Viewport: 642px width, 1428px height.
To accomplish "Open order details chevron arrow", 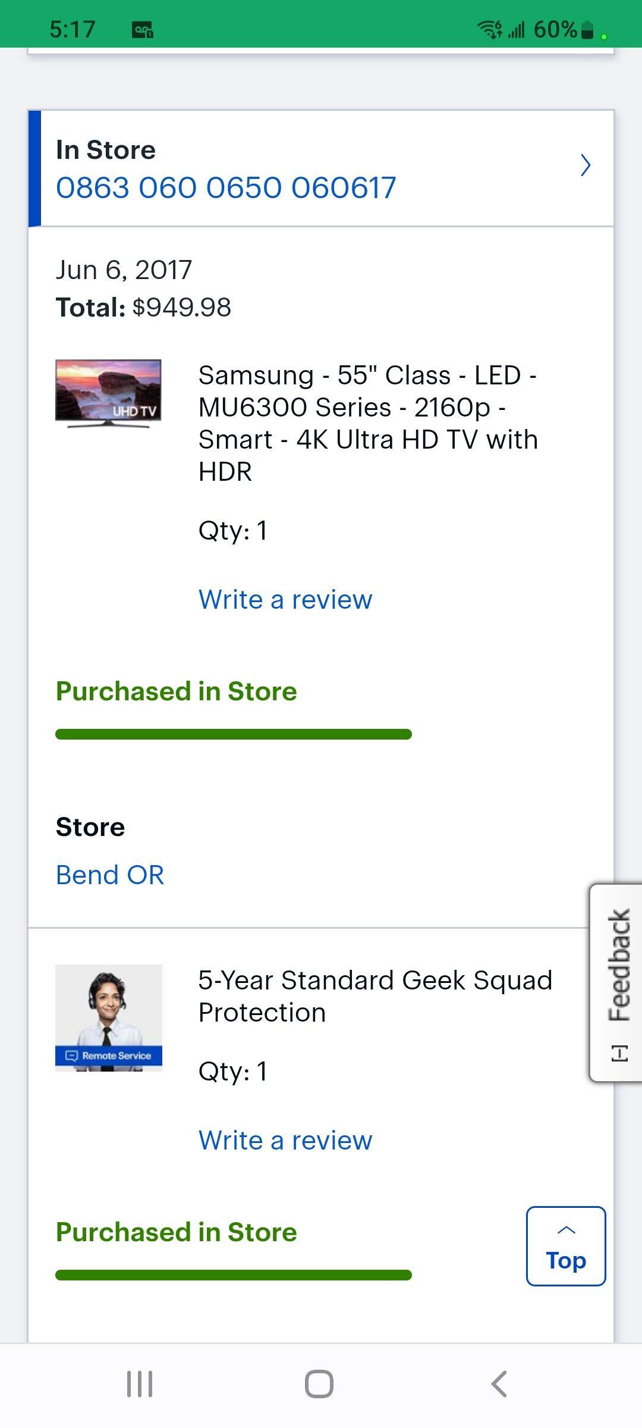I will (585, 165).
